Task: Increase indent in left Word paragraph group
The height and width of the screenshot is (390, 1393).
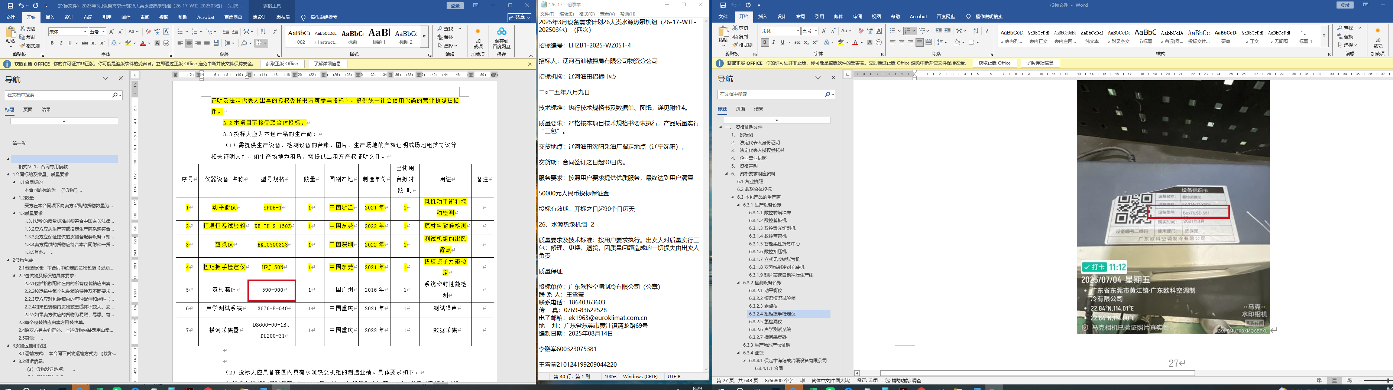Action: tap(235, 31)
